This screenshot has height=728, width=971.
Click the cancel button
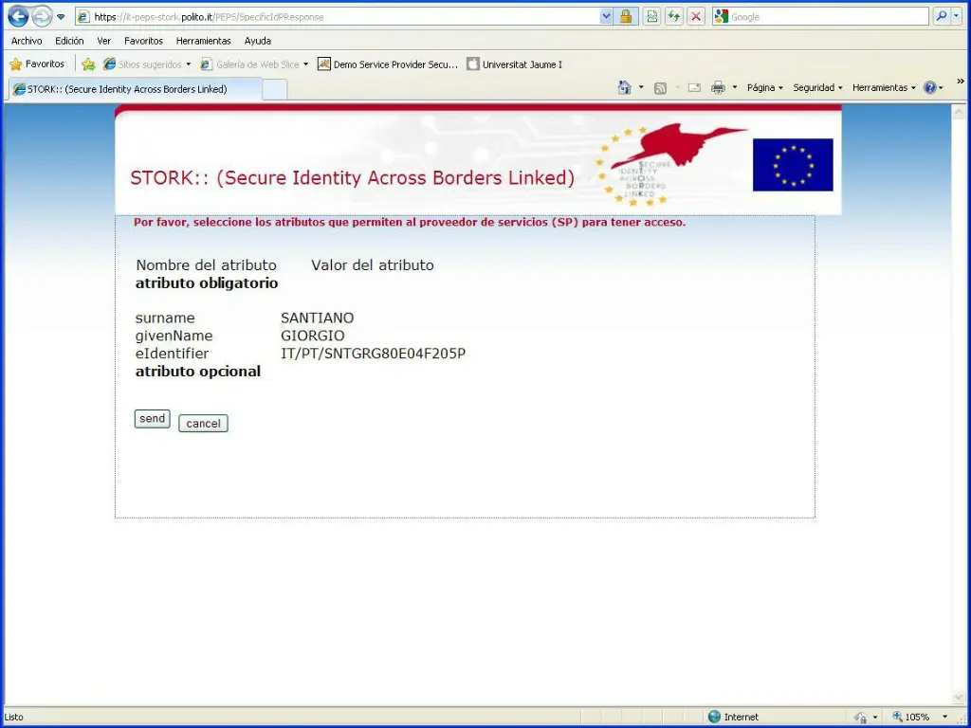tap(203, 424)
